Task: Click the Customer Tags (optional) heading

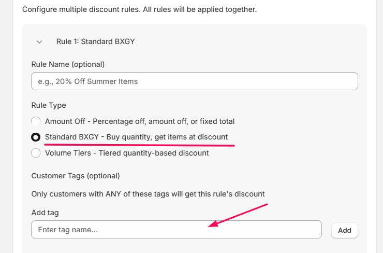Action: pyautogui.click(x=76, y=176)
